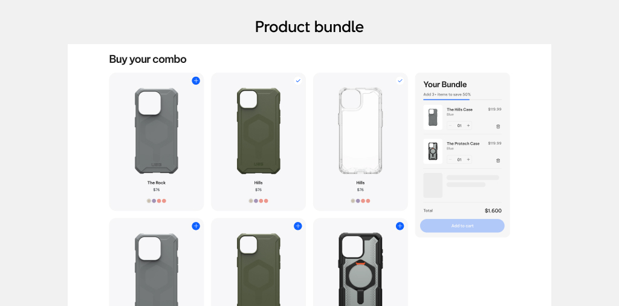Add second-row olive case via plus icon
This screenshot has width=619, height=306.
point(298,226)
